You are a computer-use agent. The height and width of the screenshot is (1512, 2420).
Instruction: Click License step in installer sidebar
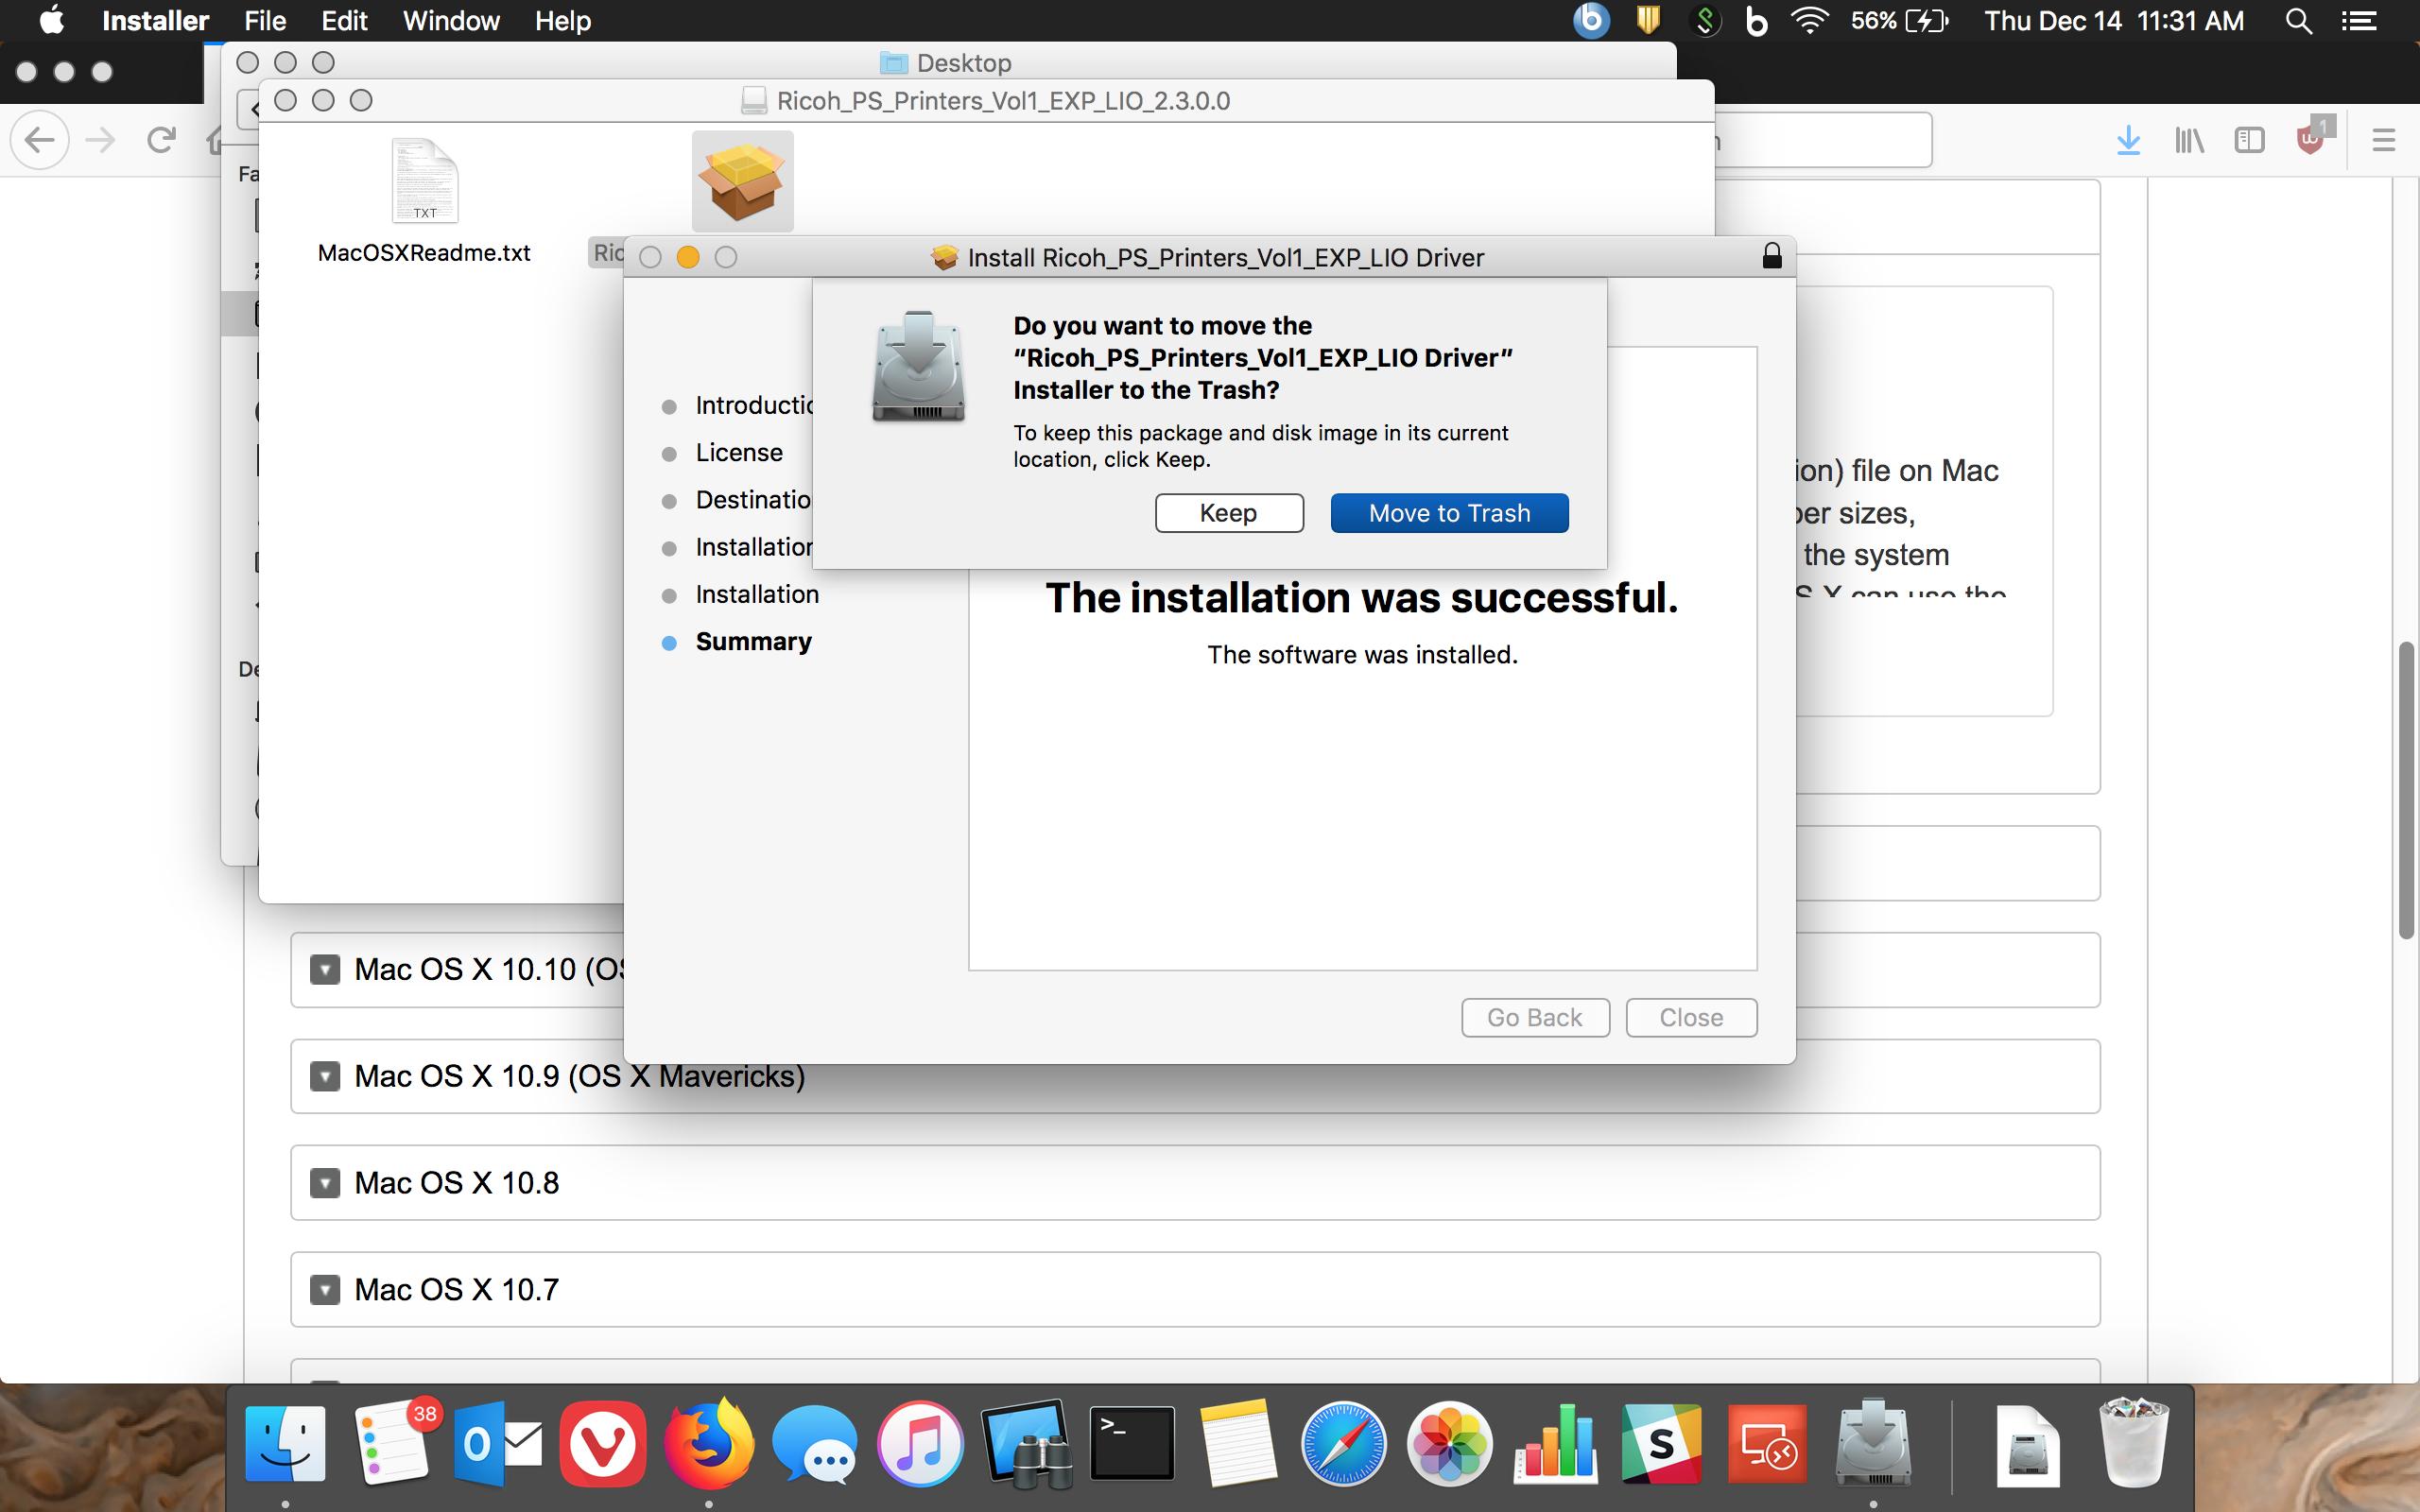[x=739, y=453]
